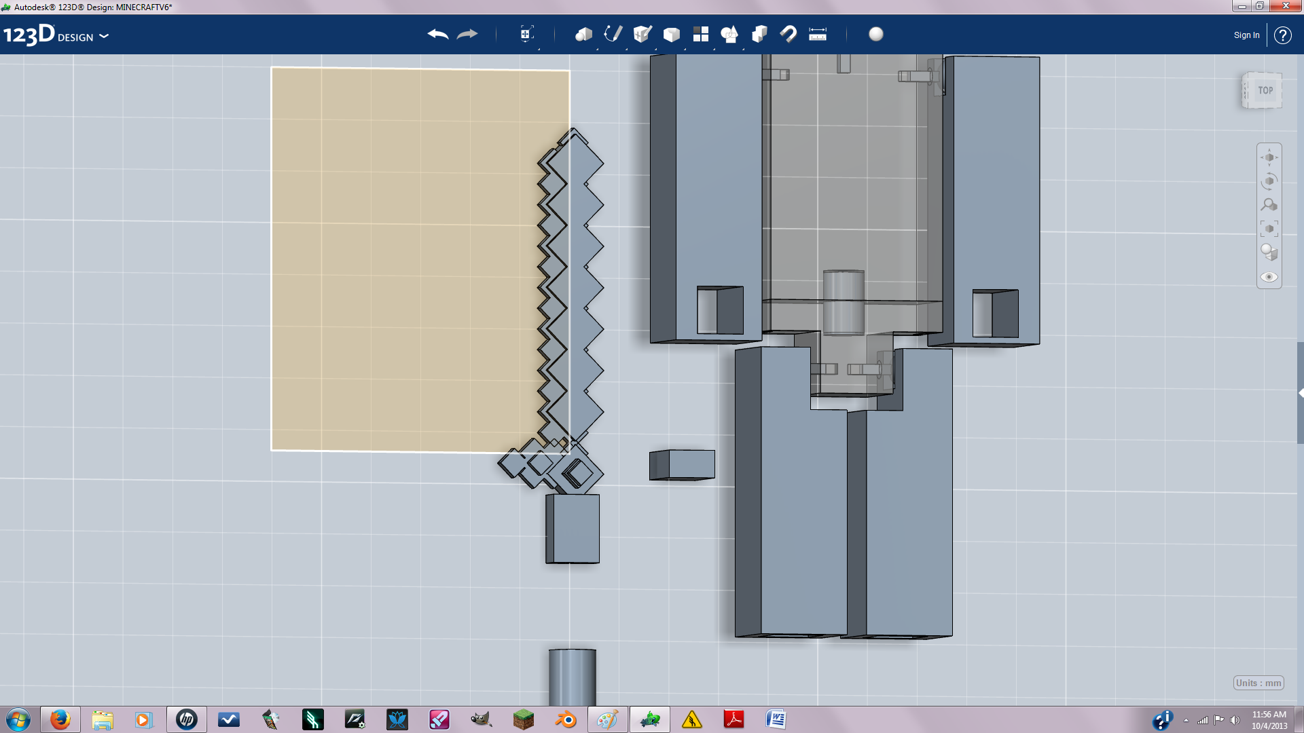This screenshot has height=733, width=1304.
Task: Toggle the eye visibility option
Action: coord(1269,277)
